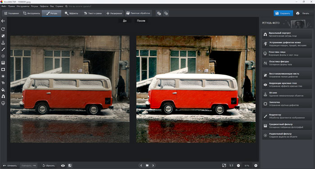Switch to the Текст и рамки tab
Viewport: 315px width, 169px height.
[x=93, y=13]
